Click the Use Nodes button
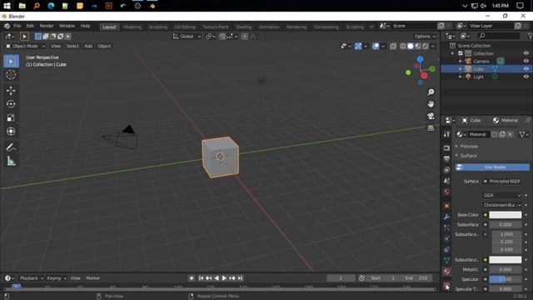The width and height of the screenshot is (533, 300). click(x=492, y=167)
